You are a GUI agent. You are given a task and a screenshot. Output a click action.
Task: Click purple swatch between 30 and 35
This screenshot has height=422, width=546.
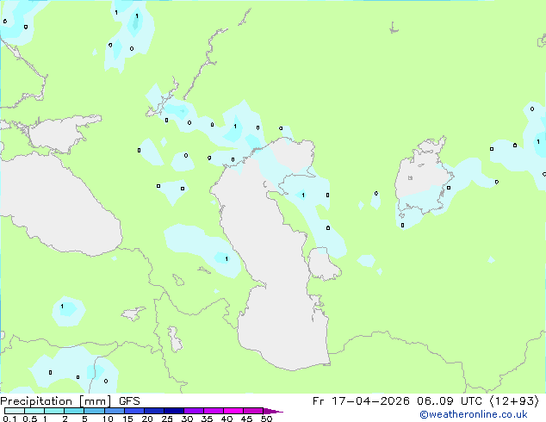click(x=194, y=411)
